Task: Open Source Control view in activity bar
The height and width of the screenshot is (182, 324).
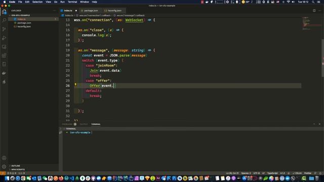Action: point(4,29)
